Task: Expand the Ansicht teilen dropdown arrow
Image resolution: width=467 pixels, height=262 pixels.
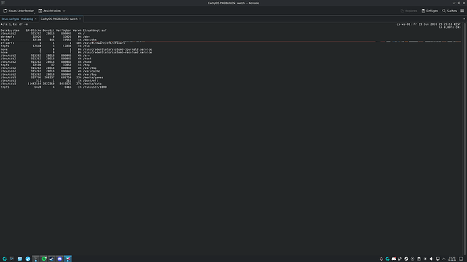Action: click(x=64, y=11)
